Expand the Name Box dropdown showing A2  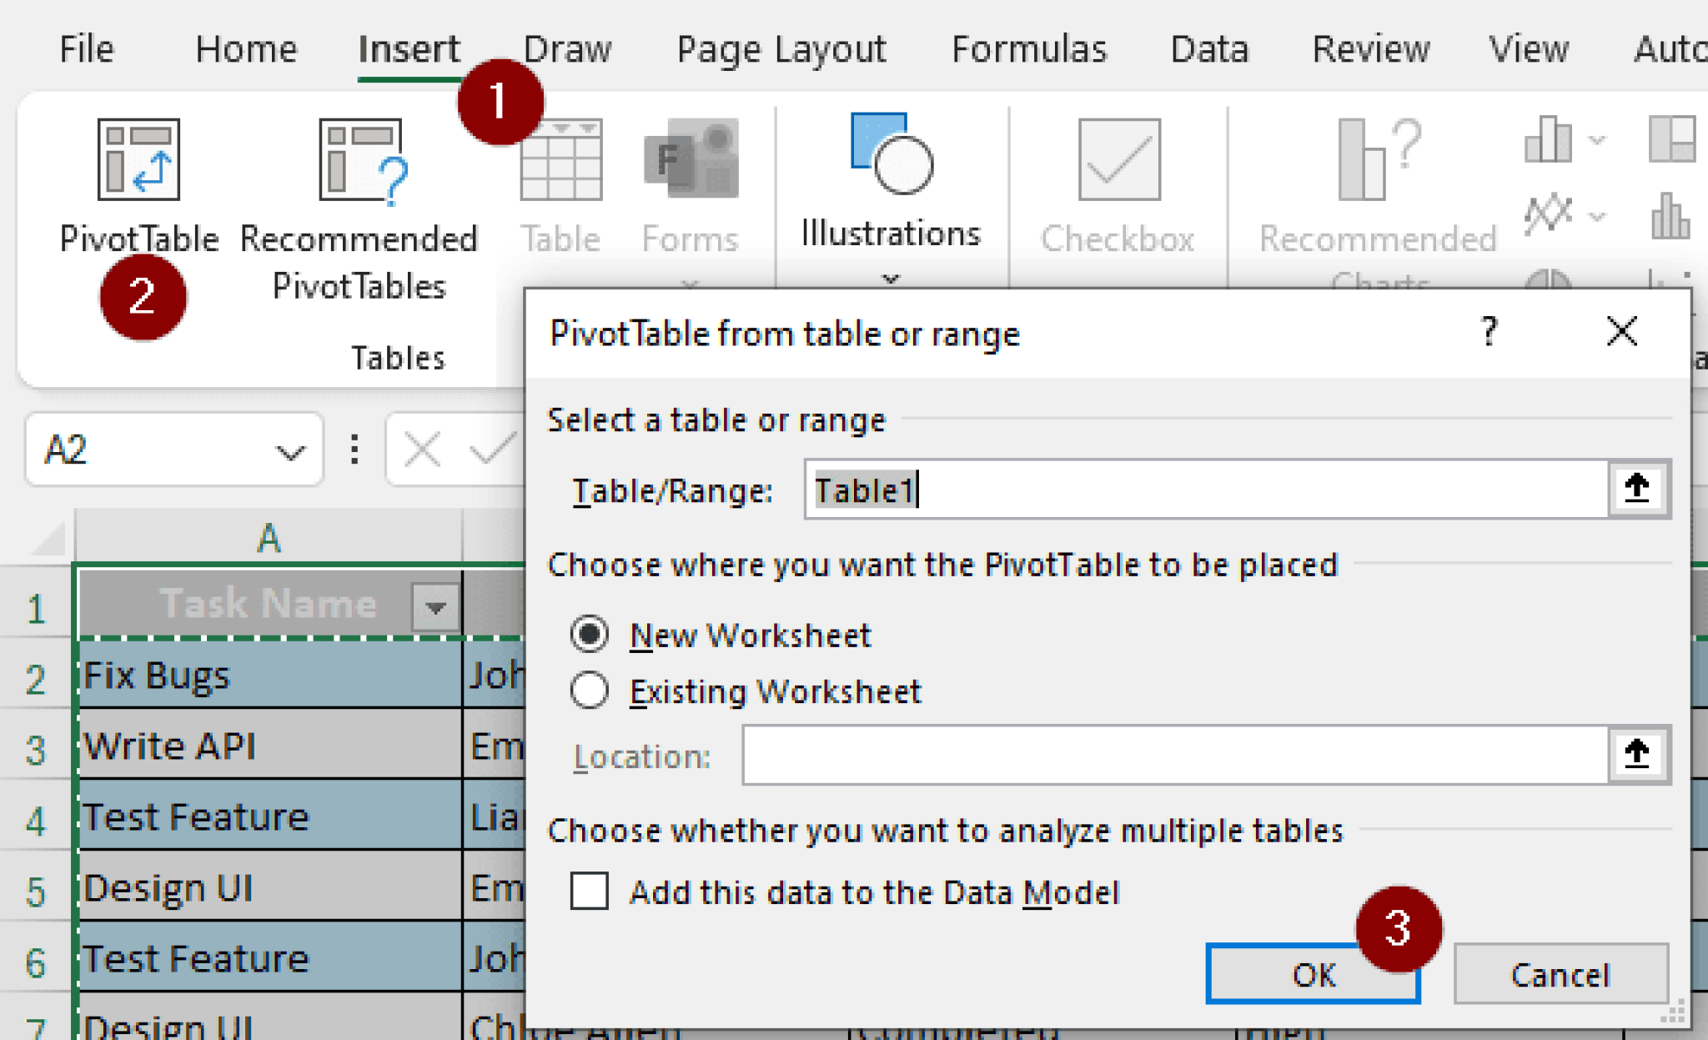coord(289,450)
